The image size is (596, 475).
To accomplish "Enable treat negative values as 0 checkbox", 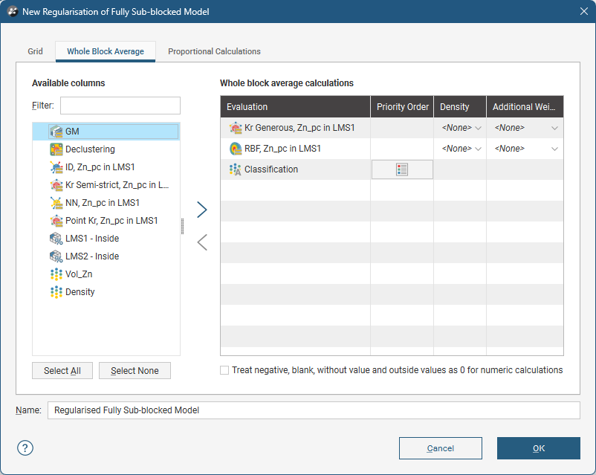I will pos(224,370).
